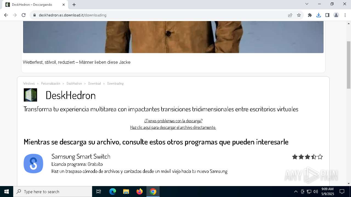351x197 pixels.
Task: Click the direct download link
Action: click(x=173, y=127)
